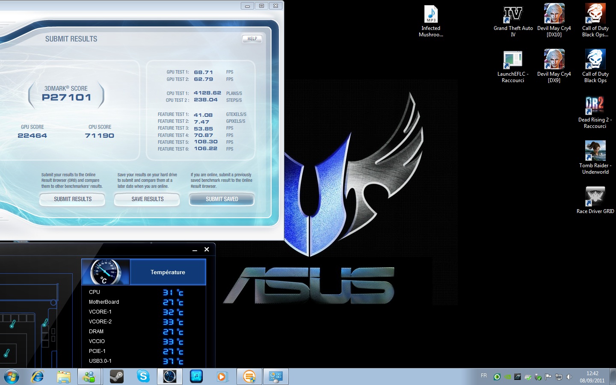Click the FR language indicator
This screenshot has height=385, width=616.
pyautogui.click(x=484, y=376)
